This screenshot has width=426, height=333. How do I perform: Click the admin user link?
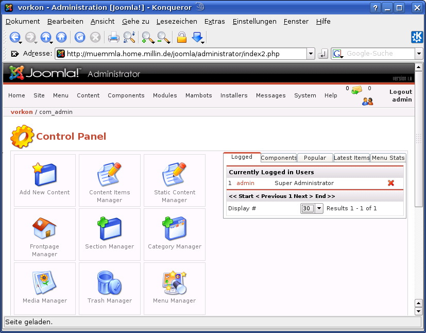click(x=245, y=183)
